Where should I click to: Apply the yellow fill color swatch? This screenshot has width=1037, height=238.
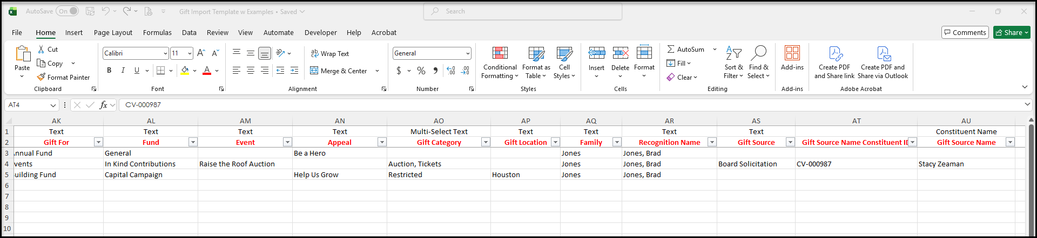pos(185,71)
